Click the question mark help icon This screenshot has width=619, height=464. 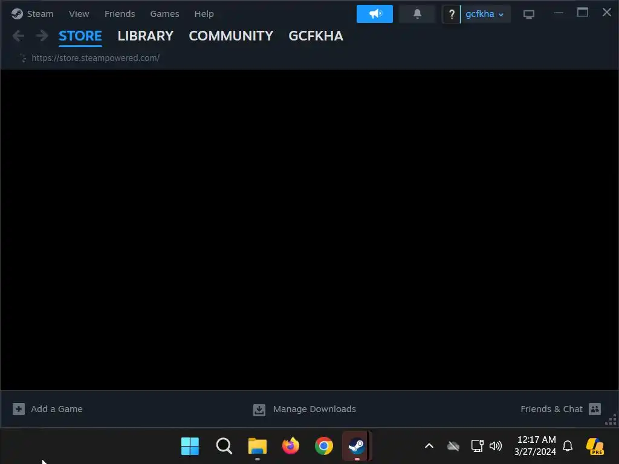pos(452,14)
